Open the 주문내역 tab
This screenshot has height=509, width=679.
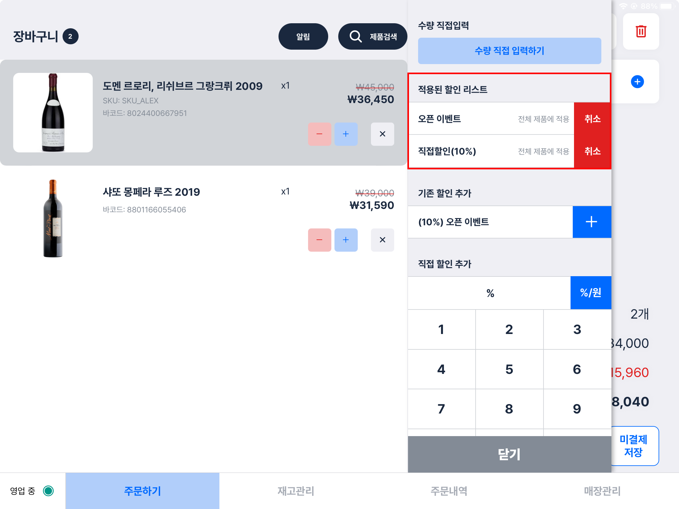[449, 491]
